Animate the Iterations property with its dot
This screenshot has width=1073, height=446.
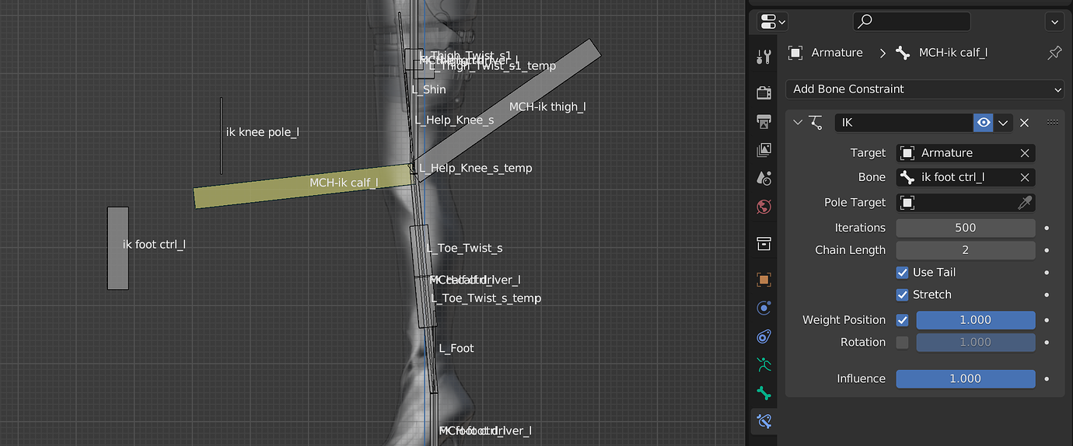click(1047, 228)
